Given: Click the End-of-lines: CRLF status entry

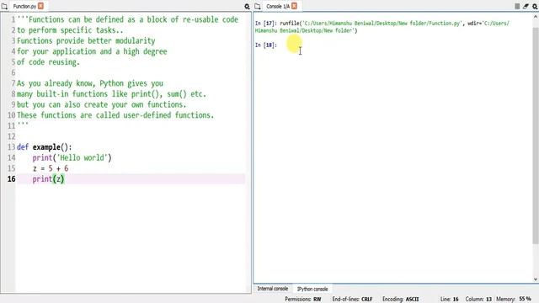Looking at the screenshot, I should [352, 300].
